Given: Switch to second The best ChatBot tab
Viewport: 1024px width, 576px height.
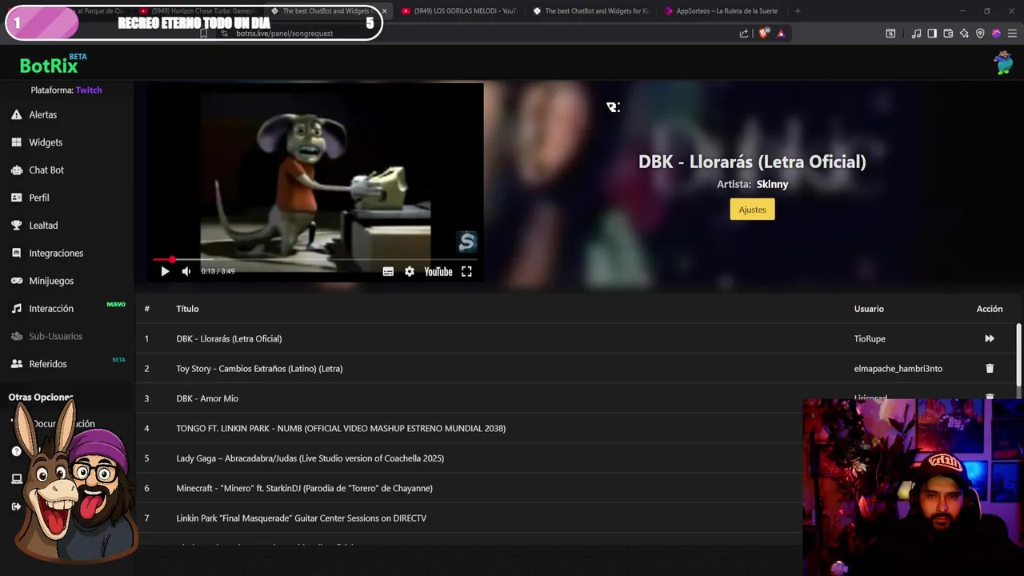Looking at the screenshot, I should [590, 11].
